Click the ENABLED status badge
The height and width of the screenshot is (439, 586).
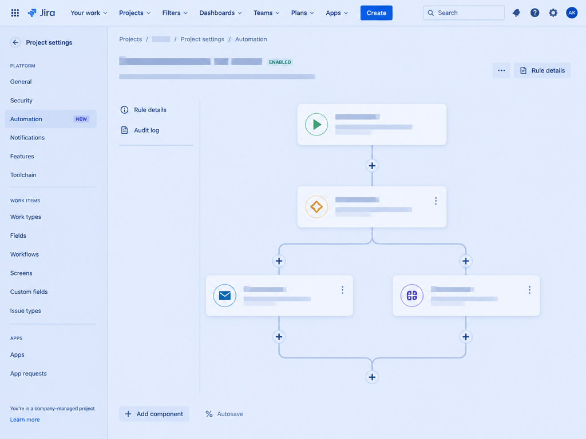[280, 62]
